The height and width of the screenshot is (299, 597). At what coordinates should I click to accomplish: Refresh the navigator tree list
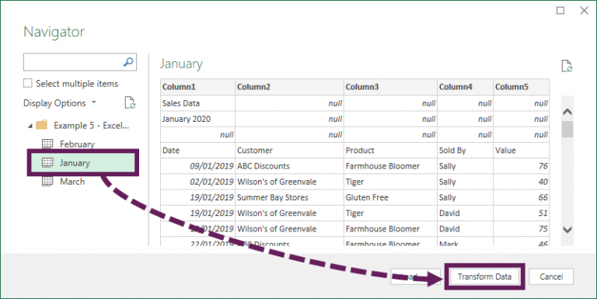coord(130,103)
